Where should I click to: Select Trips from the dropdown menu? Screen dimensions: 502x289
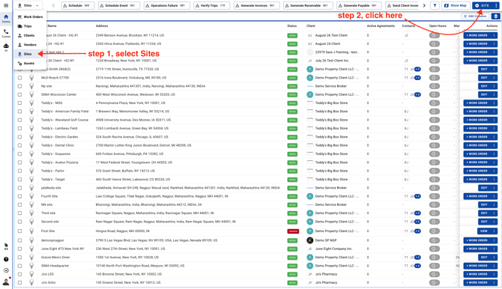[30, 26]
